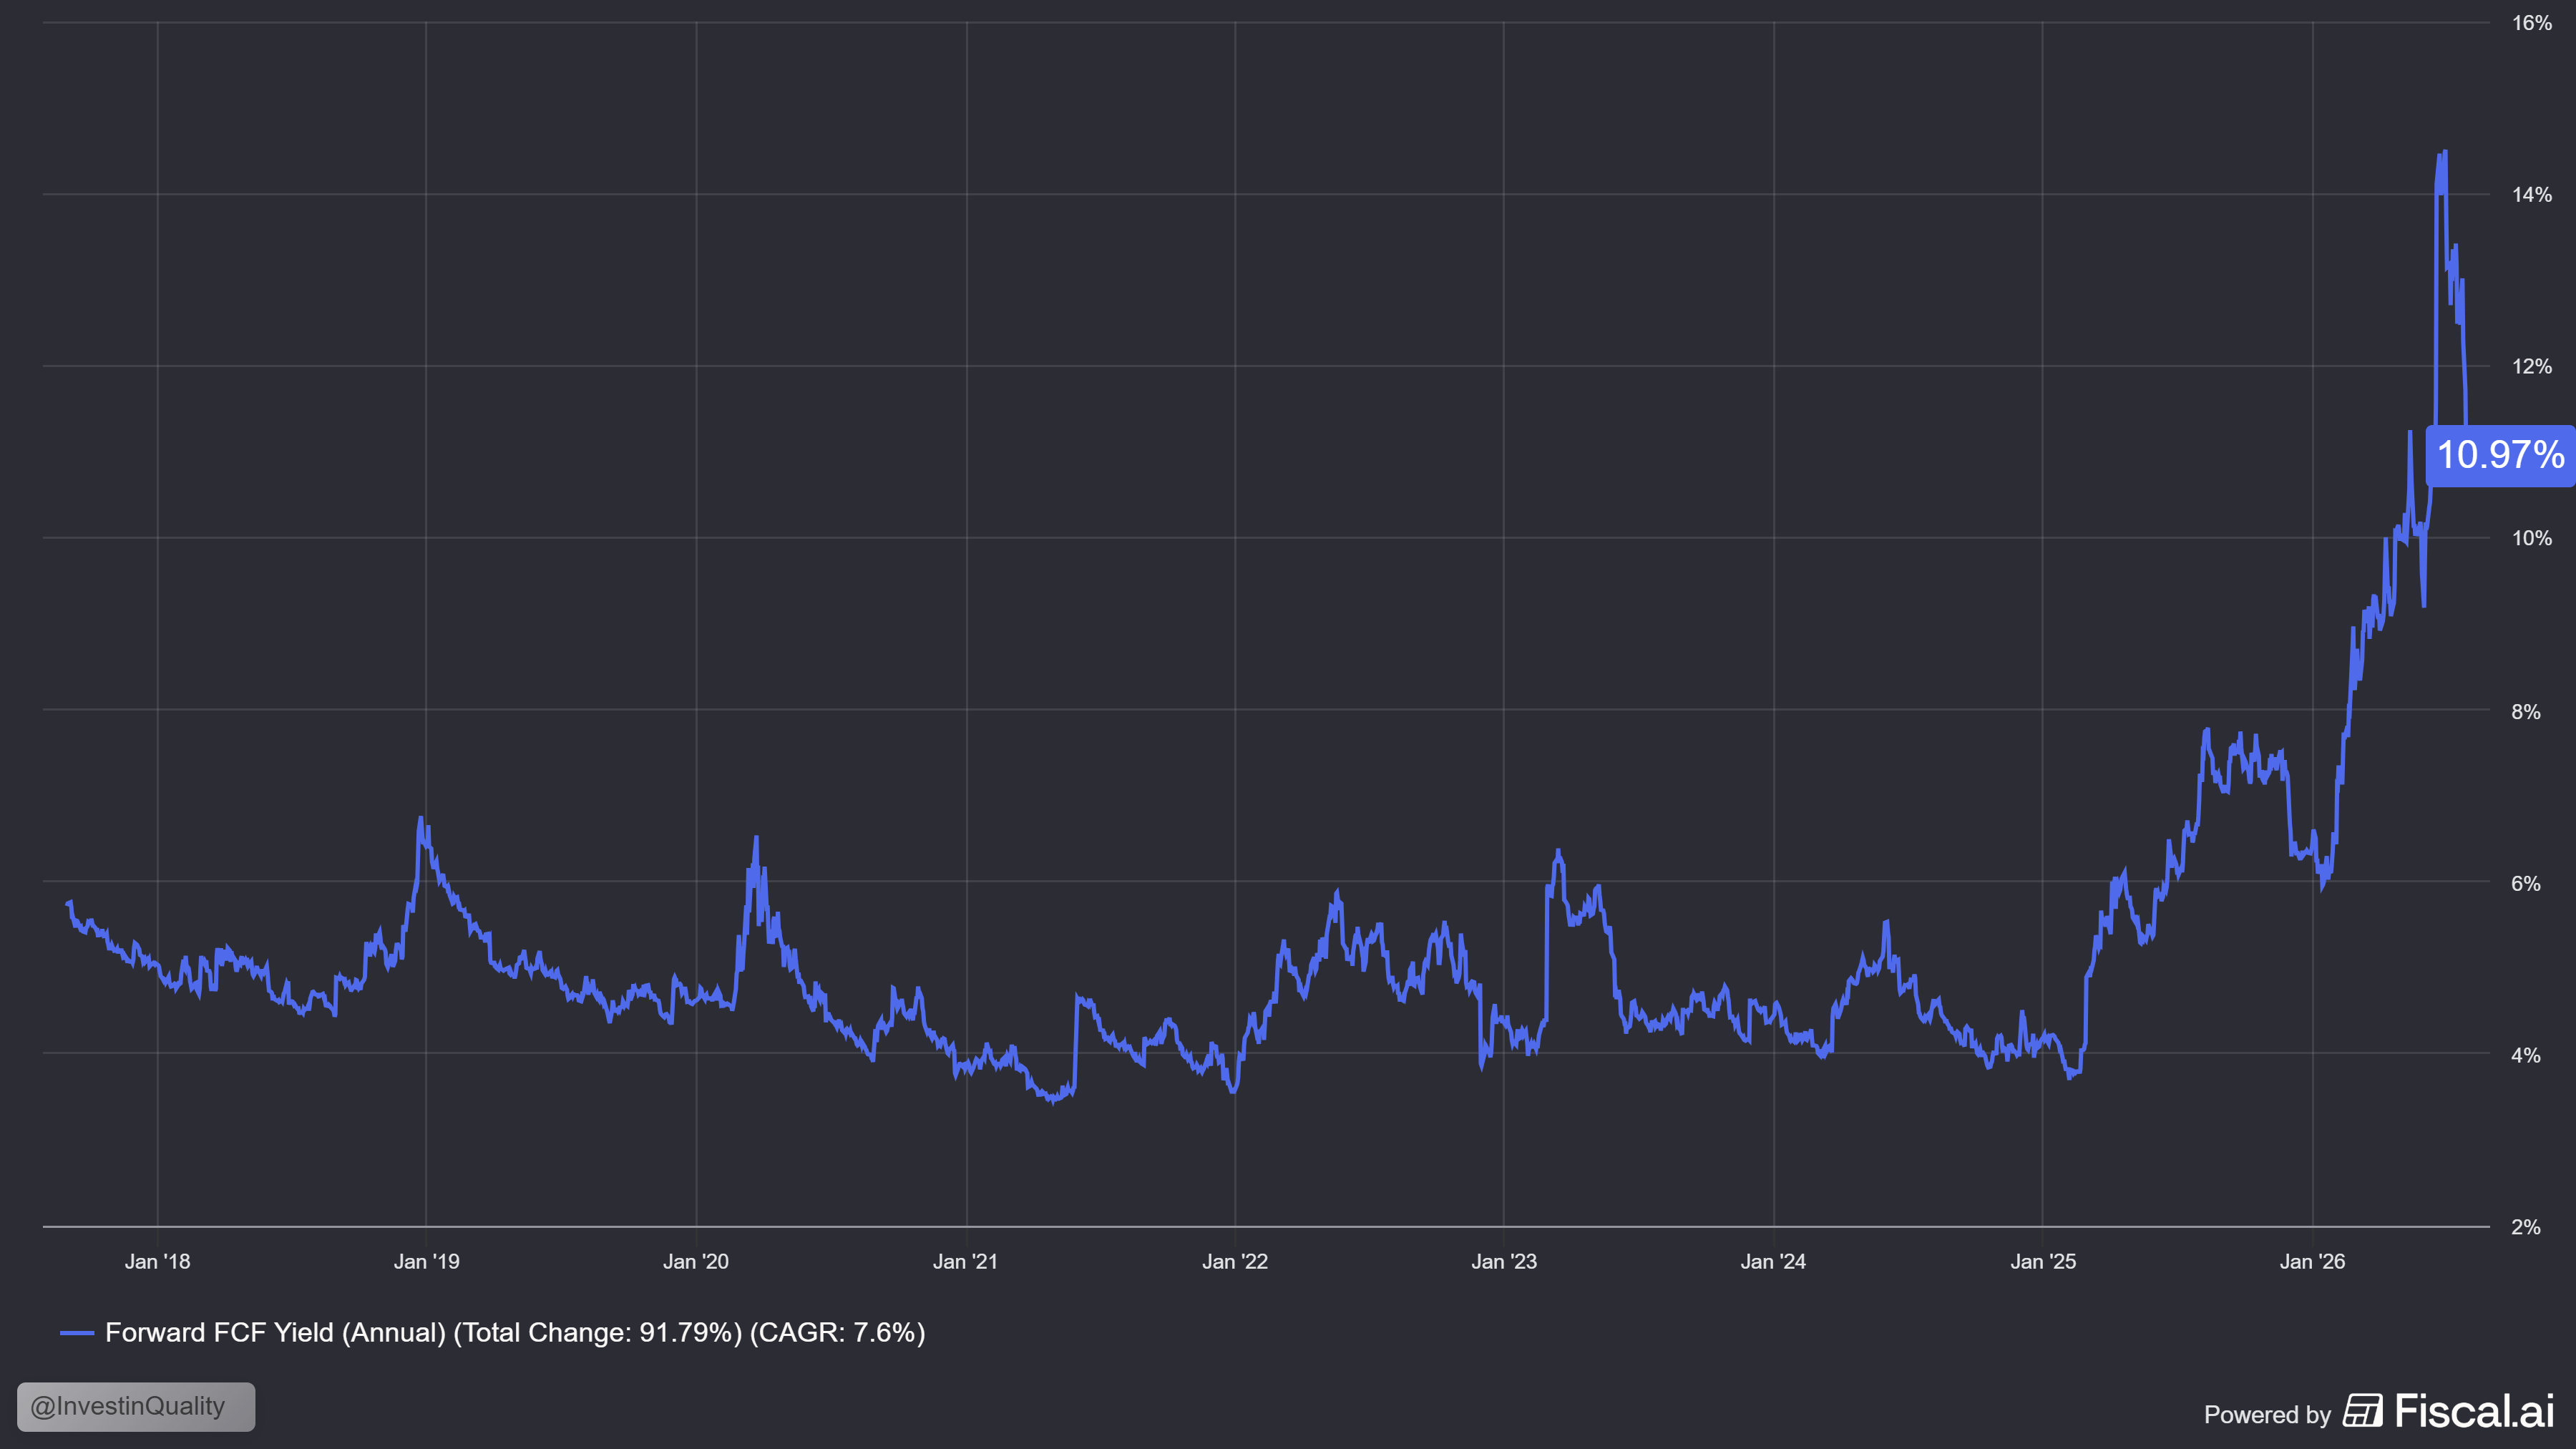Click the 8% y-axis label
The height and width of the screenshot is (1449, 2576).
coord(2526,712)
